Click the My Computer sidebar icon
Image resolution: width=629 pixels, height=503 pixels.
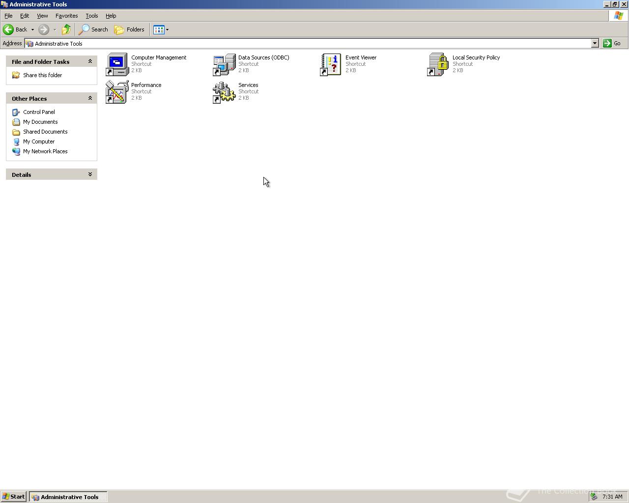16,141
